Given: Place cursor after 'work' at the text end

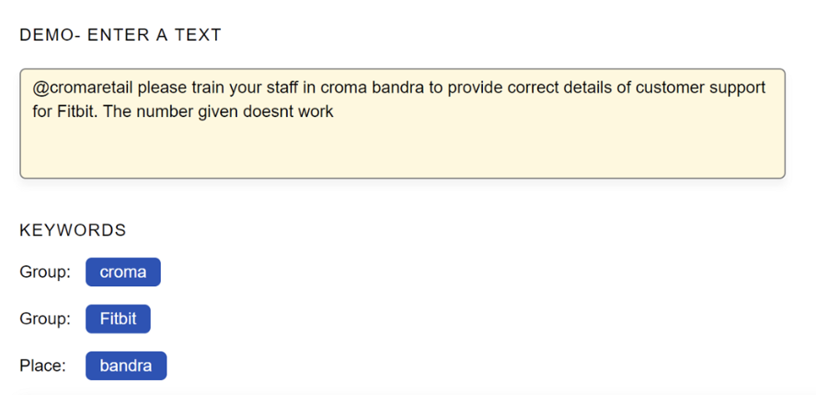Looking at the screenshot, I should coord(335,111).
